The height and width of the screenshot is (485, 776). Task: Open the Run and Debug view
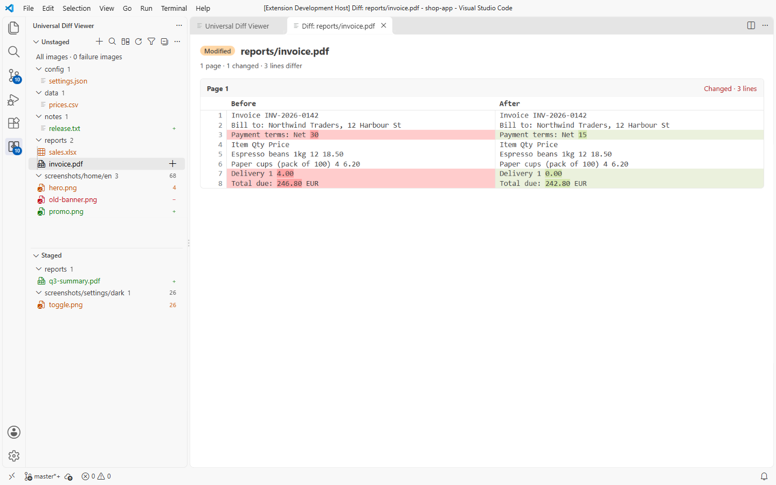point(14,100)
